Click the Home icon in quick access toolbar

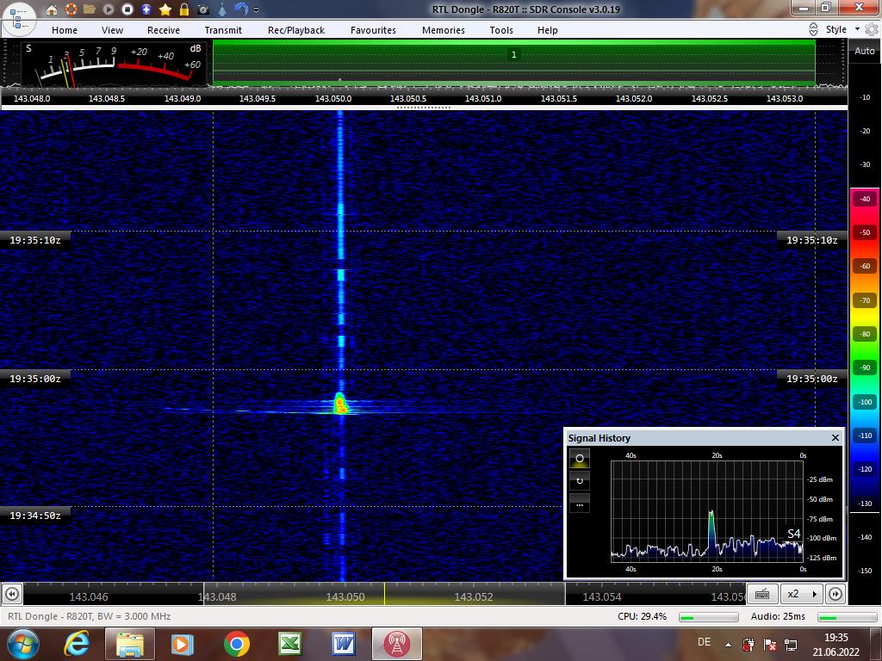point(52,9)
